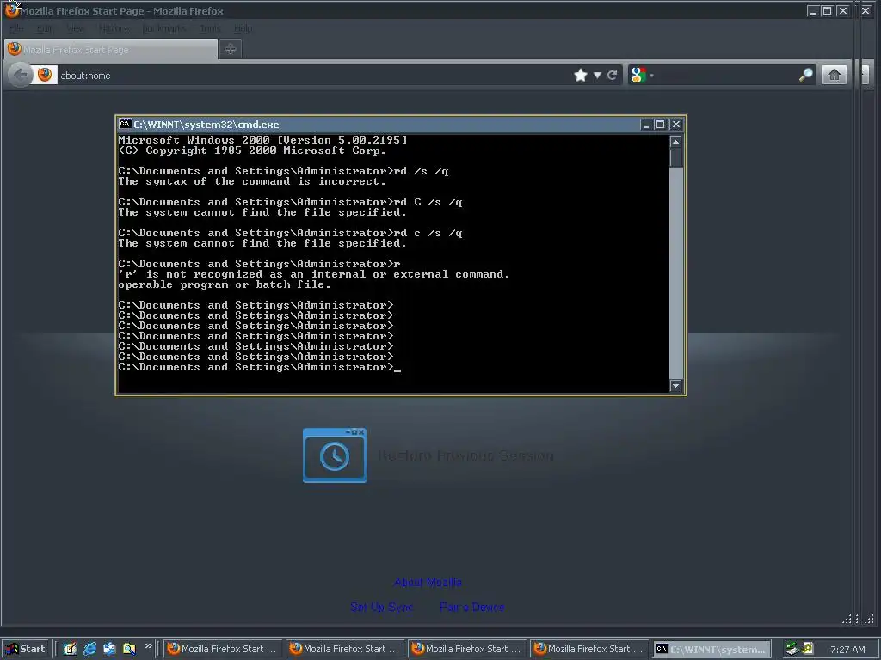The height and width of the screenshot is (660, 881).
Task: Click the 'The syntax of the command is incorrect.' line
Action: (252, 181)
